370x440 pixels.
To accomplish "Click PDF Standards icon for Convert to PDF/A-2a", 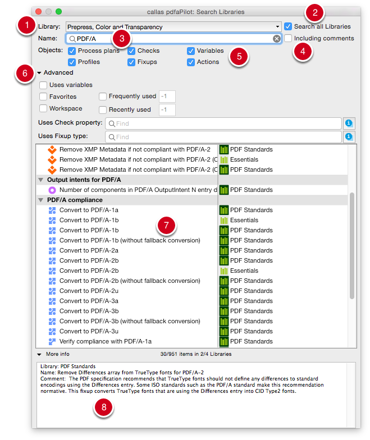I will click(223, 250).
